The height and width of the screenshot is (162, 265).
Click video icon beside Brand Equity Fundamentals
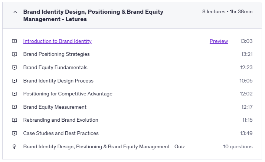[x=14, y=68]
